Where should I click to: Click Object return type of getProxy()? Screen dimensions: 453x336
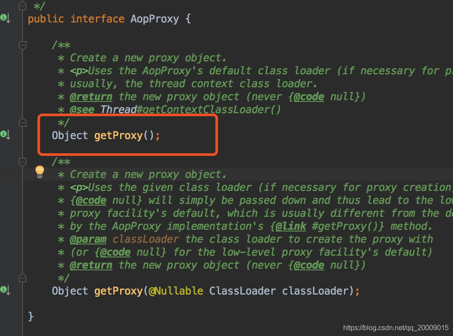point(70,135)
